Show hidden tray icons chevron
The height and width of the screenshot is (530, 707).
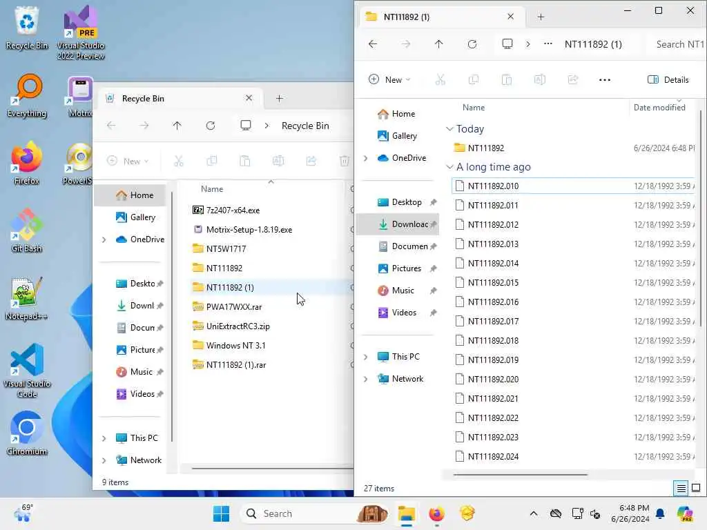[534, 513]
